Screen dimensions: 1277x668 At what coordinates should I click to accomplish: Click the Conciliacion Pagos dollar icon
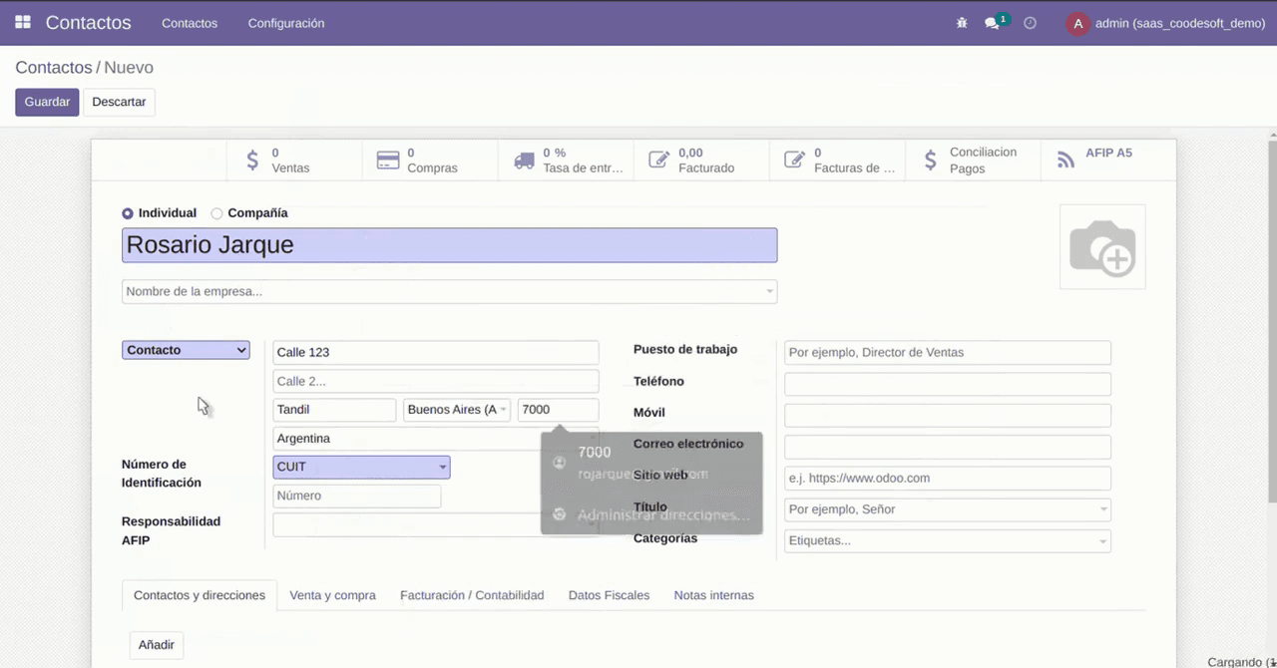pos(931,160)
